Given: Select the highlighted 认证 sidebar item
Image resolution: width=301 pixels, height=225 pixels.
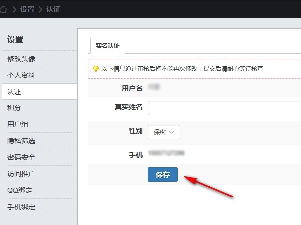Looking at the screenshot, I should tap(15, 92).
